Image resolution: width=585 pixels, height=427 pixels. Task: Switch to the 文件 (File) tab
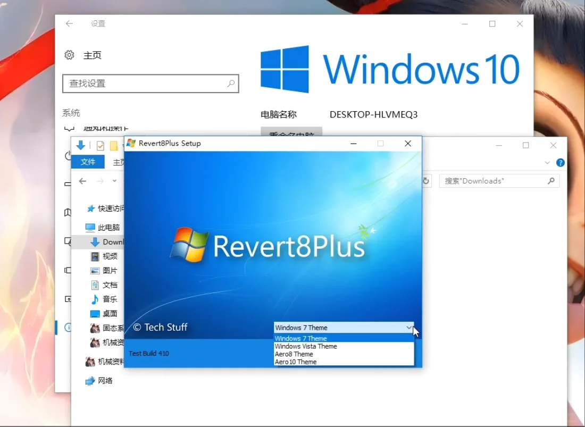(88, 162)
